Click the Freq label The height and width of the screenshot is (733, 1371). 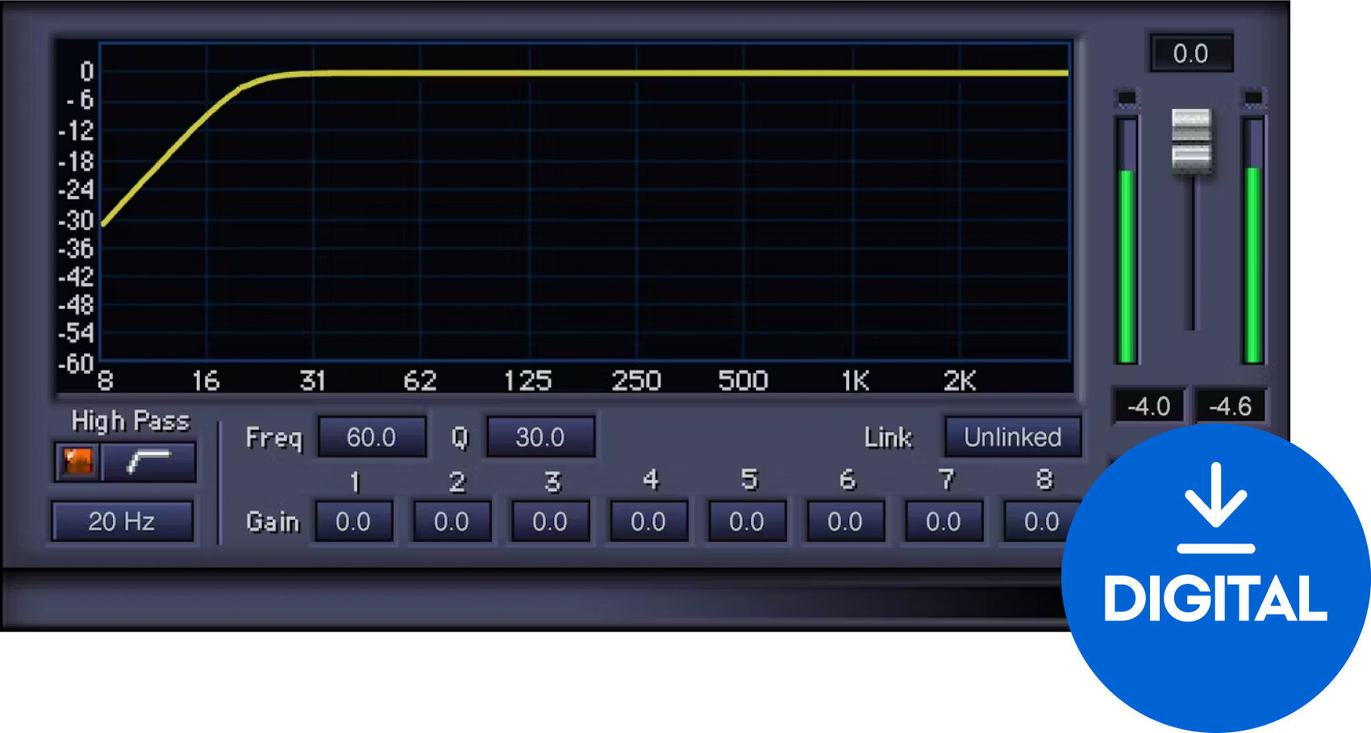click(x=274, y=438)
